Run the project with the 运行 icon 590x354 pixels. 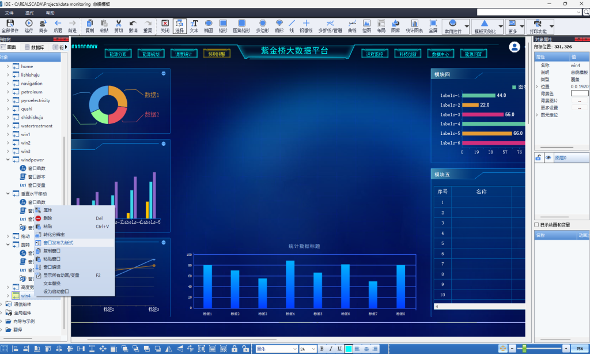28,25
